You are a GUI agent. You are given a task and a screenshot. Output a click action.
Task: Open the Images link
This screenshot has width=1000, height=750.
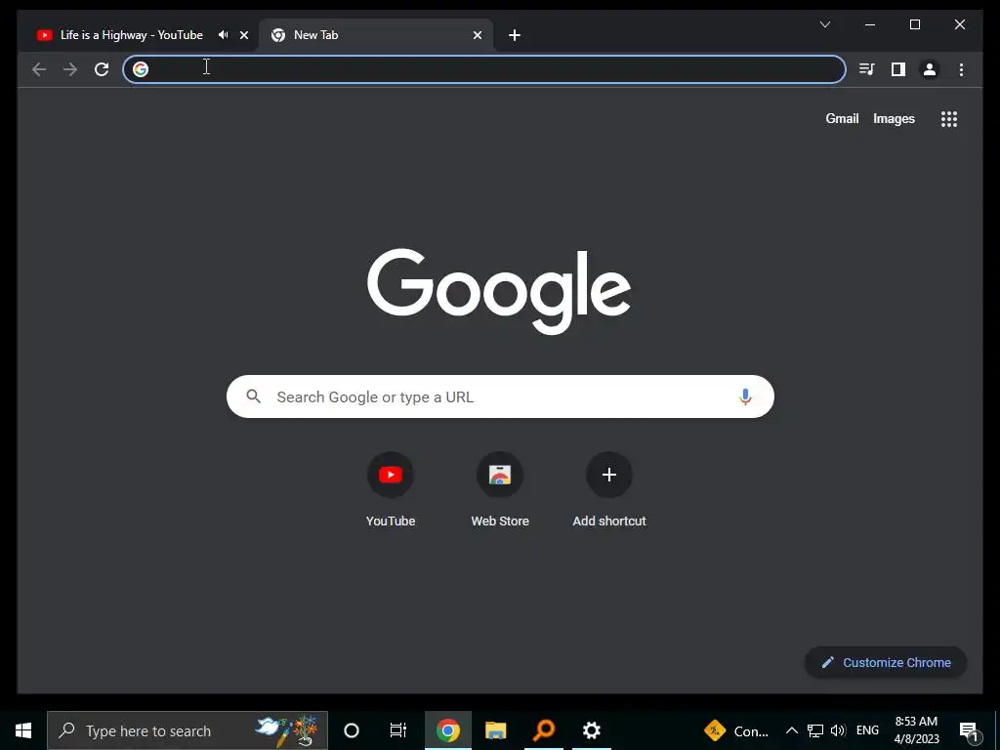click(894, 118)
